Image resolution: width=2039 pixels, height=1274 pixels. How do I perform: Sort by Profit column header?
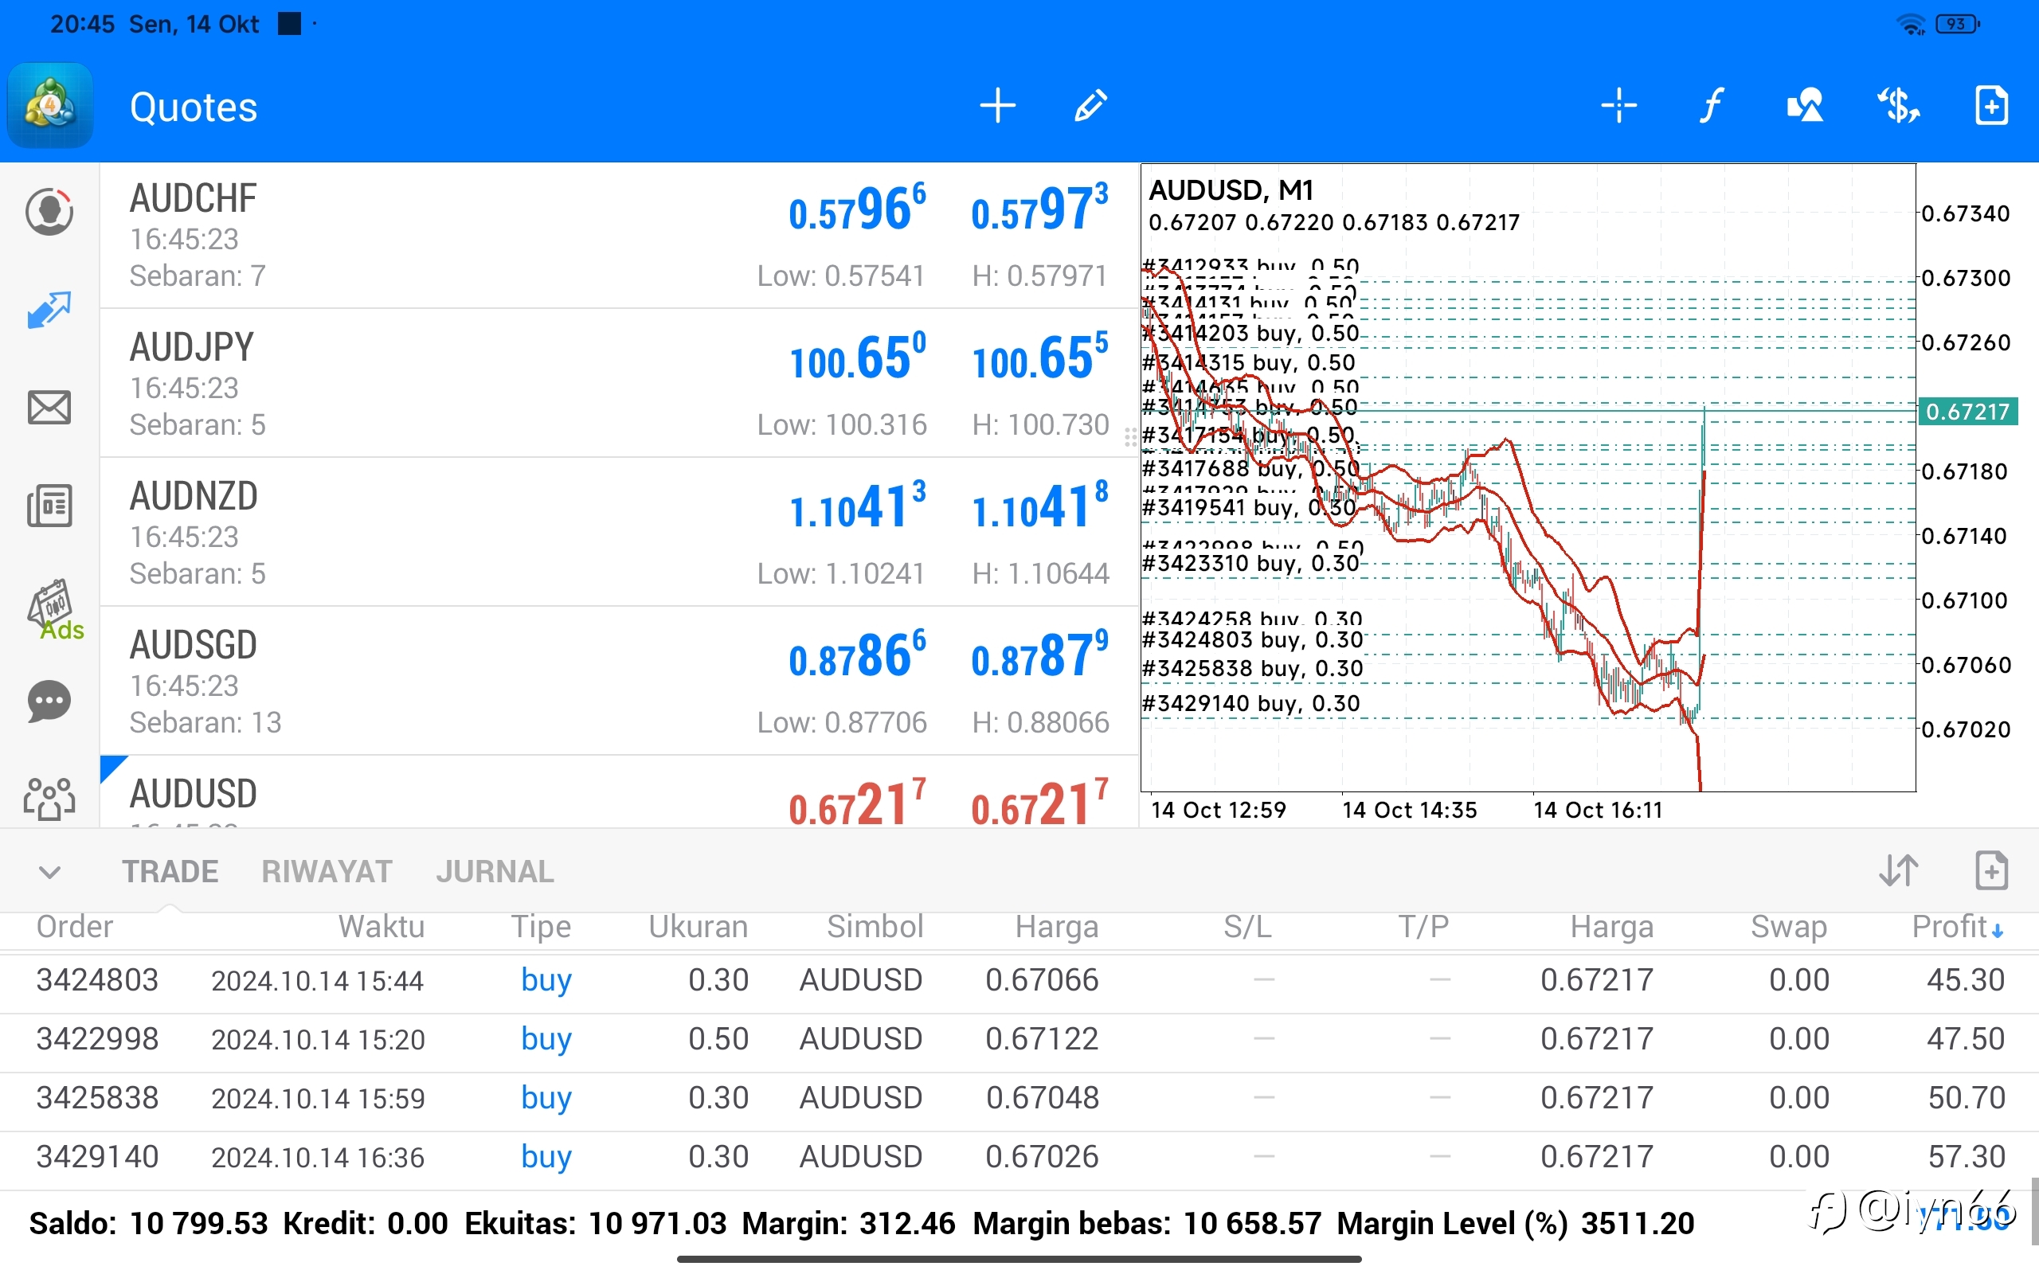pyautogui.click(x=1957, y=927)
